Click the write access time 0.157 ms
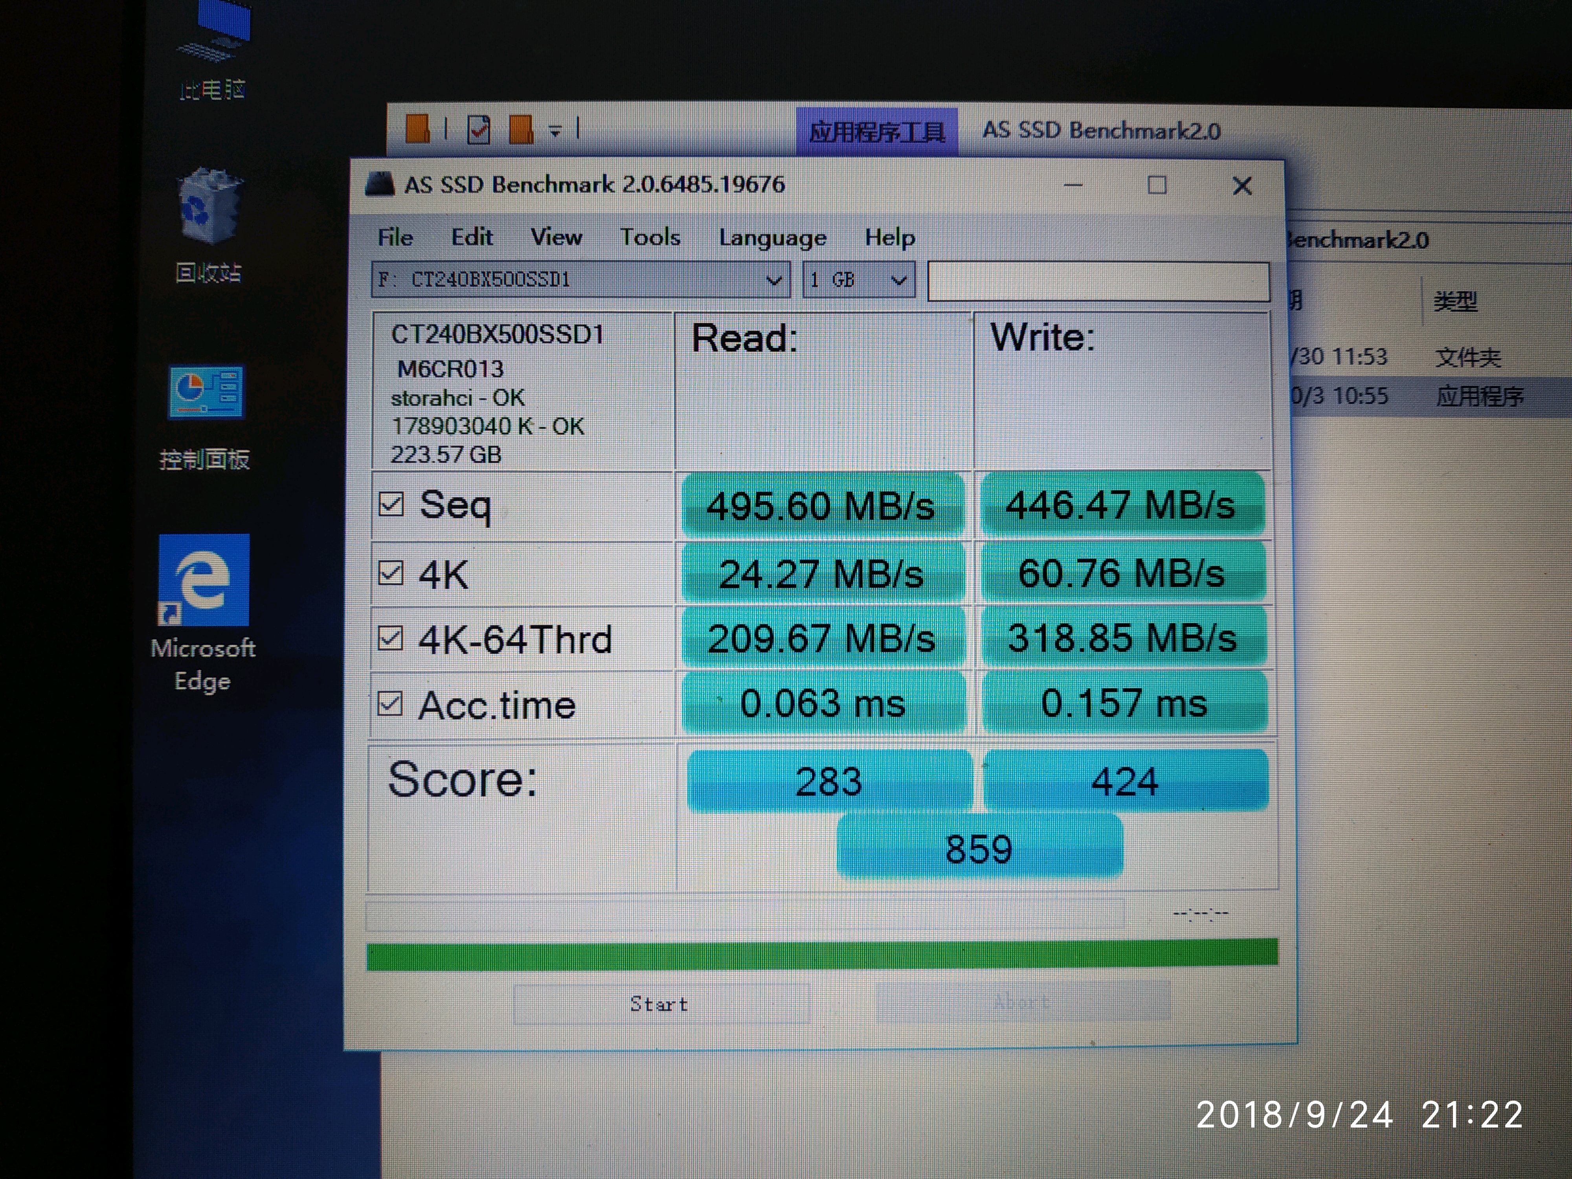The image size is (1572, 1179). tap(1124, 702)
